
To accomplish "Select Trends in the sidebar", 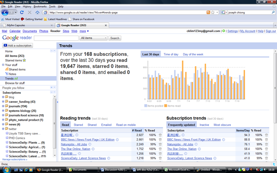I will [28, 78].
